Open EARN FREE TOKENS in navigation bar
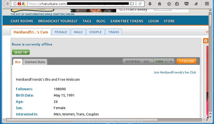 click(x=127, y=21)
